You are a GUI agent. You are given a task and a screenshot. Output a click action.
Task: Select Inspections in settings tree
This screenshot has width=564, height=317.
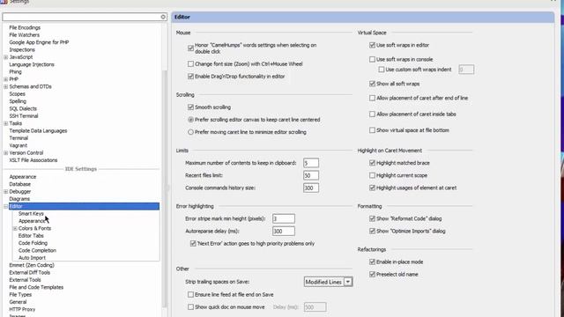tap(22, 50)
